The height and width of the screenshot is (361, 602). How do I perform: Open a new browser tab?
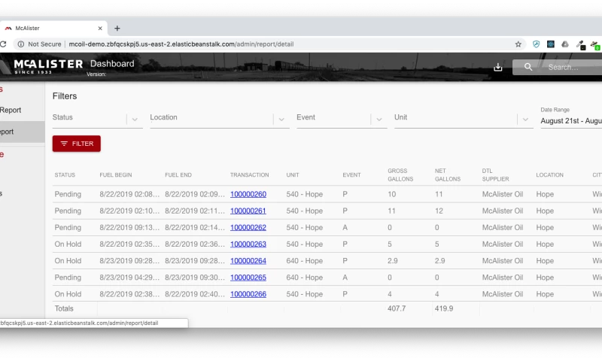point(117,28)
